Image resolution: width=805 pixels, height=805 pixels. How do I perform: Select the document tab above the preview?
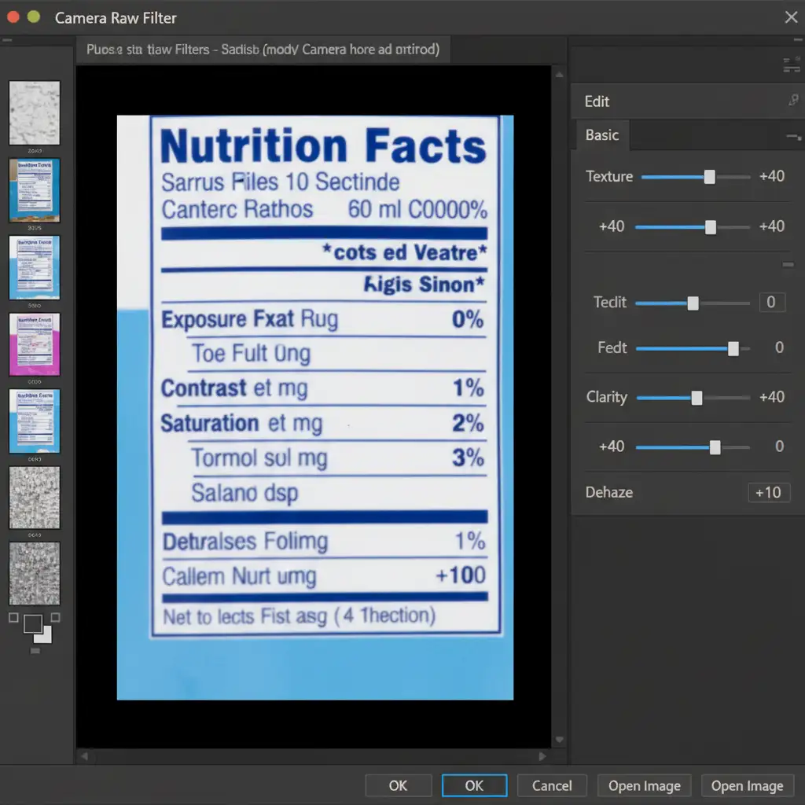(263, 50)
